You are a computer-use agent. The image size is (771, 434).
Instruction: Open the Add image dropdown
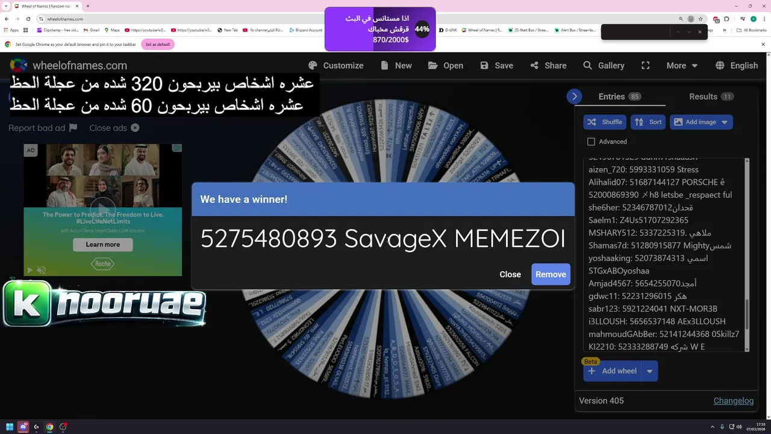point(701,122)
